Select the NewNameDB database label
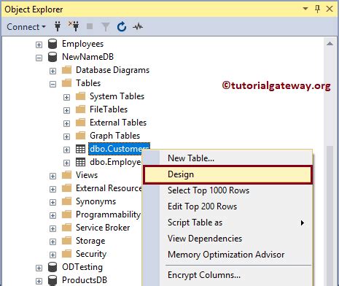Image resolution: width=339 pixels, height=286 pixels. coord(87,57)
